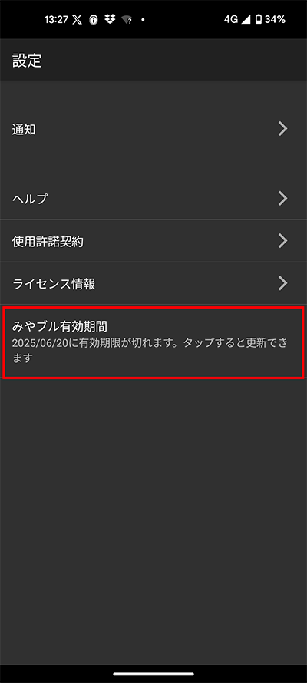Tap the battery 34% indicator
This screenshot has height=683, width=307.
(x=270, y=20)
